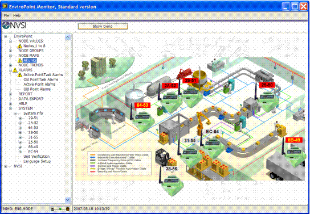Click the 8B-49 node marker on map
The width and height of the screenshot is (310, 214).
[x=294, y=140]
